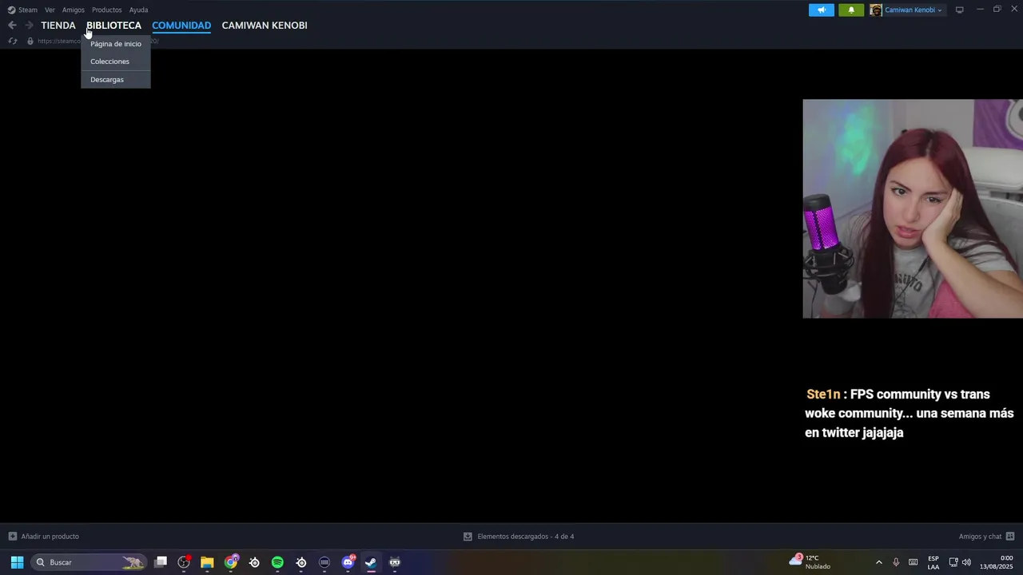The height and width of the screenshot is (575, 1023).
Task: Switch to Big Picture mode icon
Action: pyautogui.click(x=959, y=10)
